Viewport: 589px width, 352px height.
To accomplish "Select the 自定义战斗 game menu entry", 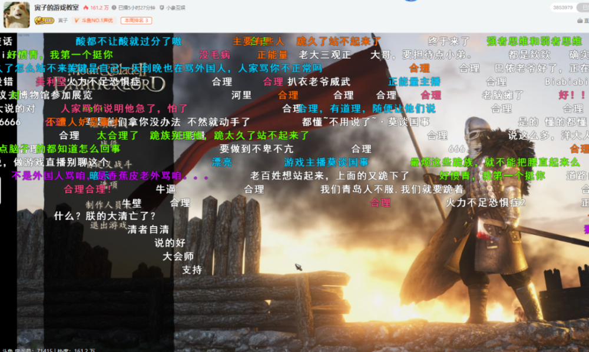I will [x=110, y=164].
